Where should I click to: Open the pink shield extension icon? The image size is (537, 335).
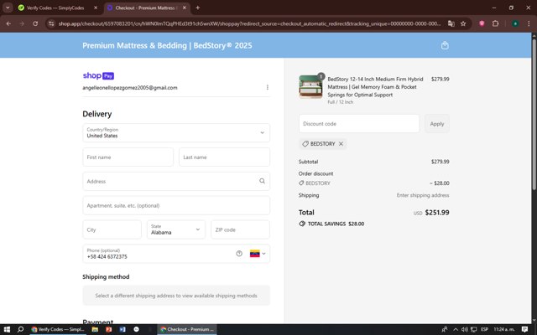click(482, 23)
